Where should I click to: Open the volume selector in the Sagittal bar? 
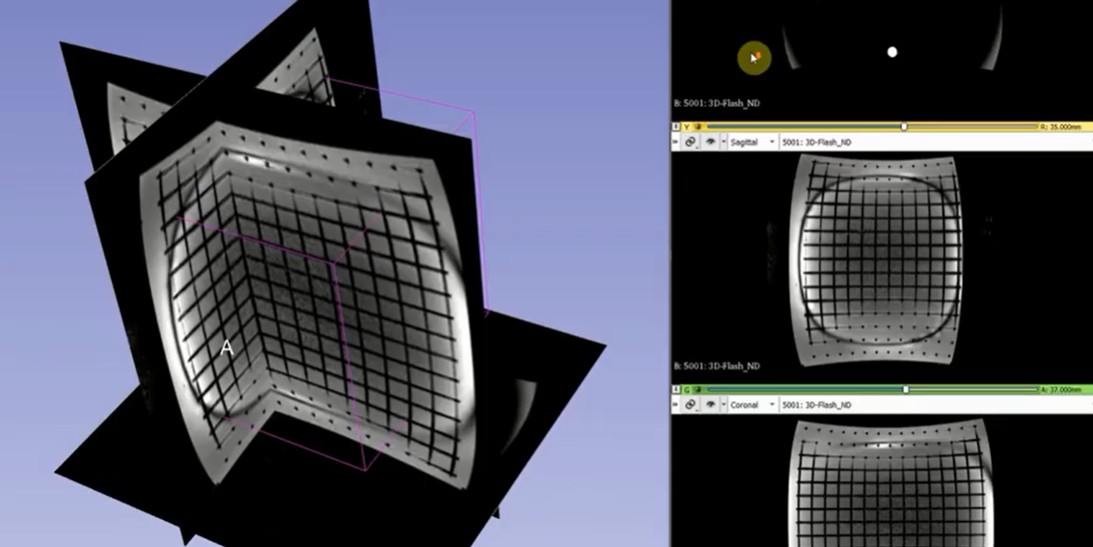(x=816, y=142)
